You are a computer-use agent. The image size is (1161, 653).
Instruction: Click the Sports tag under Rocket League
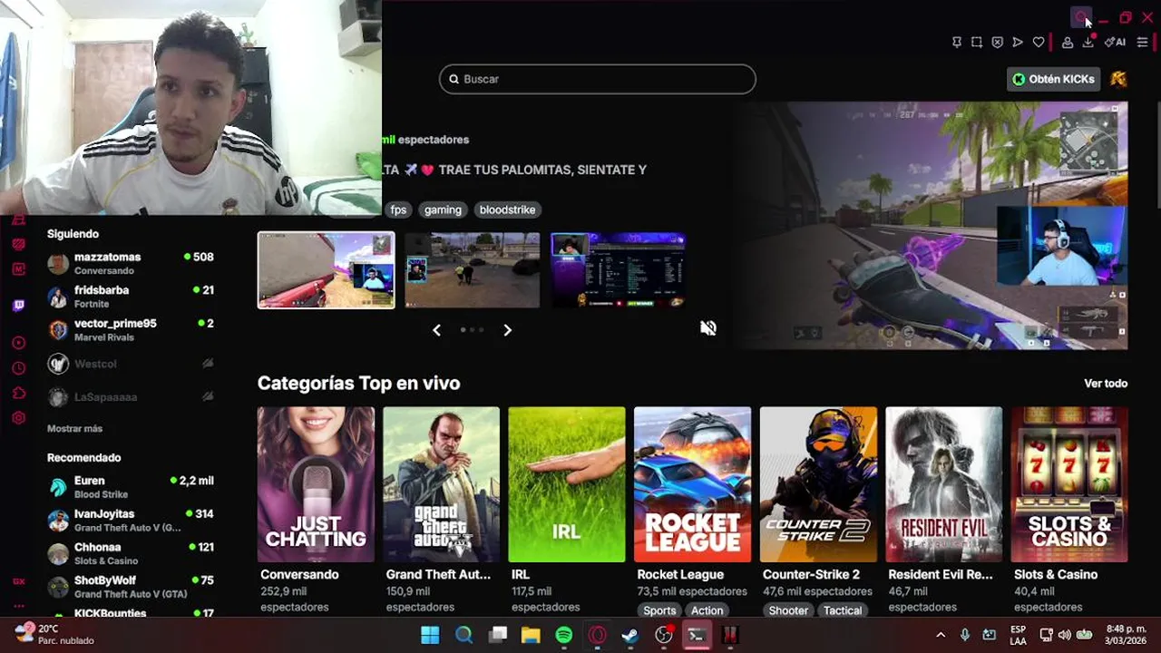(659, 610)
